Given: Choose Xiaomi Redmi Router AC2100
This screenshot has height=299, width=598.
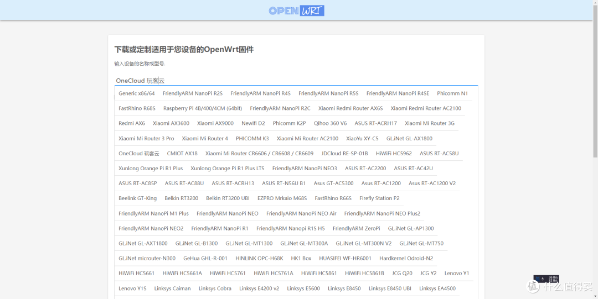Looking at the screenshot, I should pos(426,108).
